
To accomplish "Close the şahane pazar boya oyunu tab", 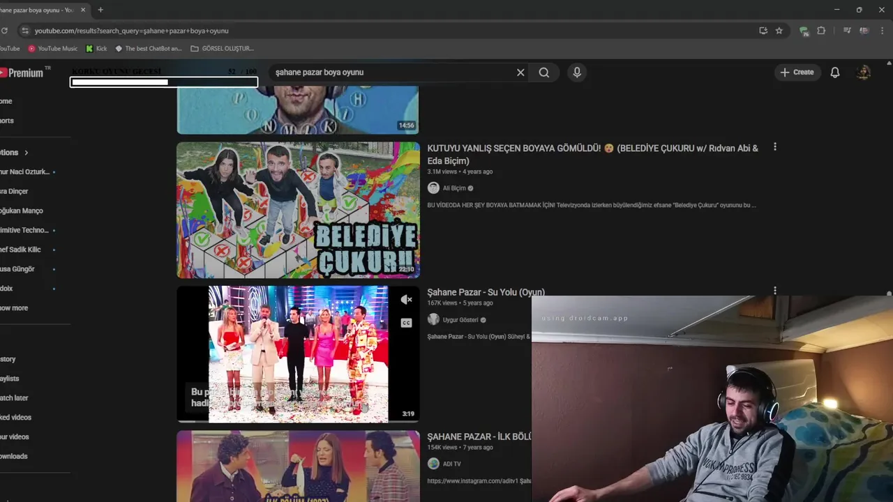I will (83, 10).
